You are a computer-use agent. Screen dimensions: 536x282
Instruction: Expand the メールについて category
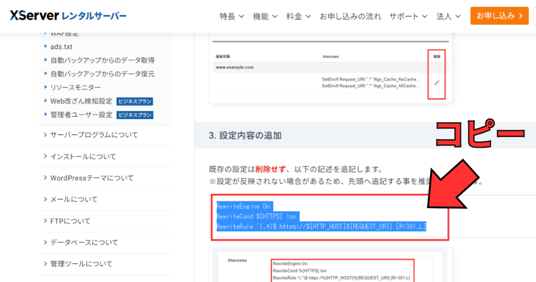(74, 200)
